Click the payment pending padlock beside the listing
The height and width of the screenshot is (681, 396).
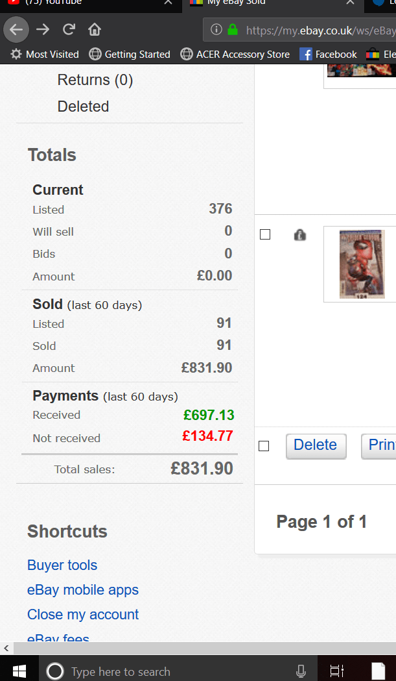[x=299, y=234]
